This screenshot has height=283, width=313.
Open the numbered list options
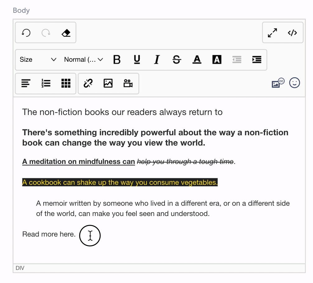[x=46, y=83]
